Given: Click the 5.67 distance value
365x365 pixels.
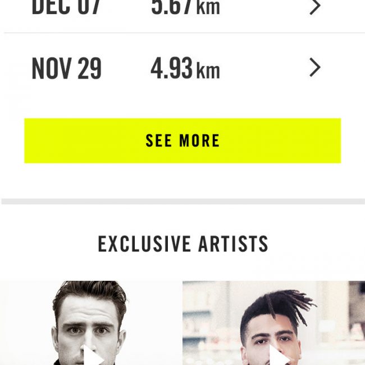Looking at the screenshot, I should tap(171, 7).
